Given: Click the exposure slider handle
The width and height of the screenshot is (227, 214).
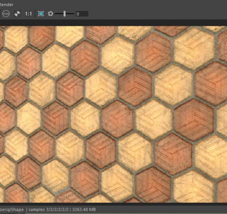Looking at the screenshot, I should [65, 14].
